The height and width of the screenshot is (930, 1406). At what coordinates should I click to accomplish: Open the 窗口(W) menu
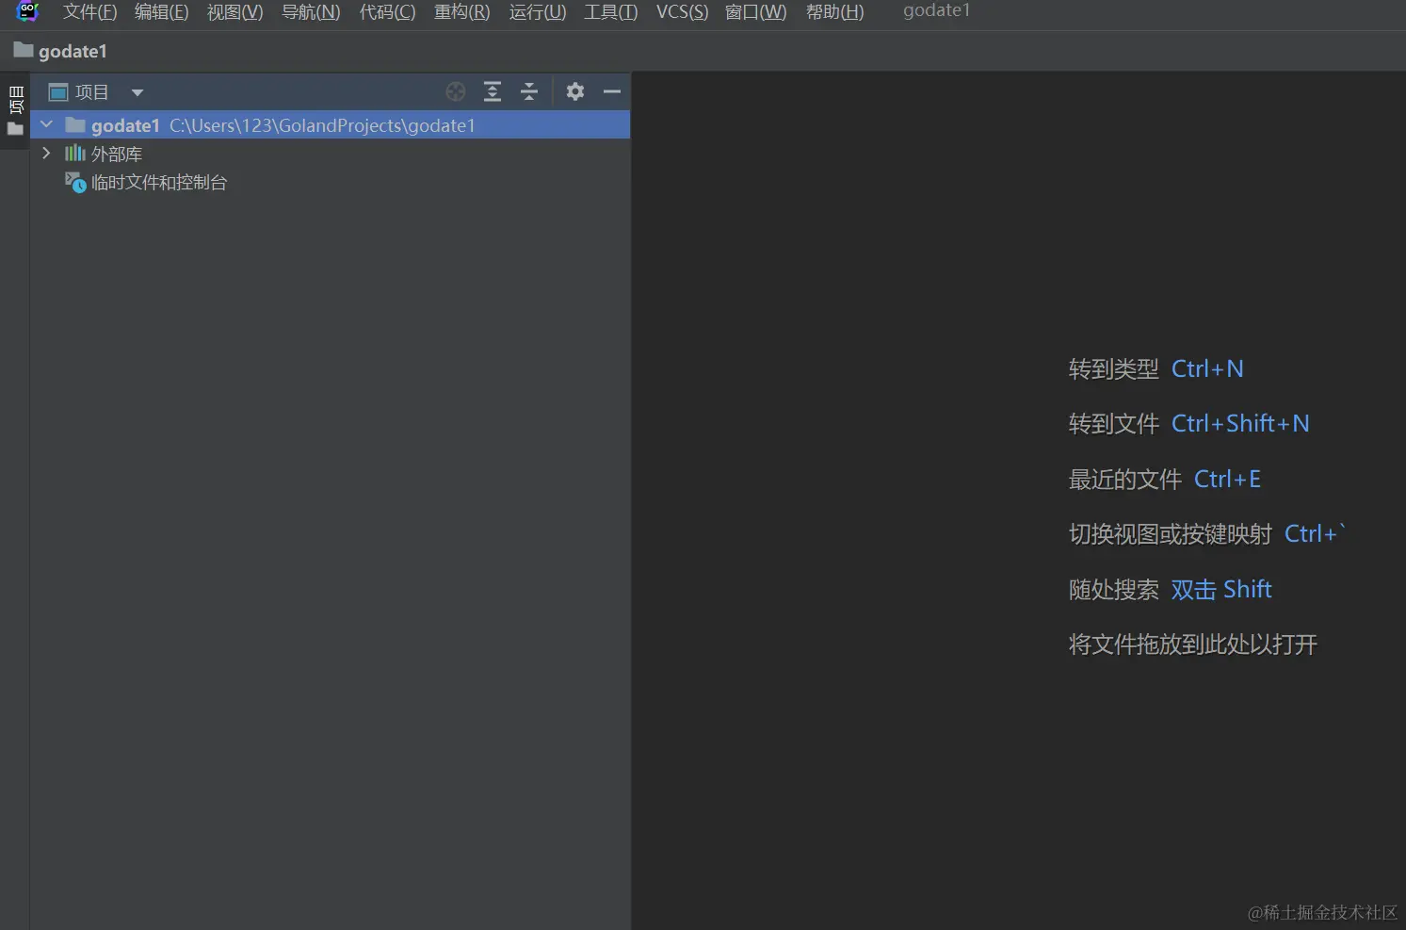tap(755, 12)
